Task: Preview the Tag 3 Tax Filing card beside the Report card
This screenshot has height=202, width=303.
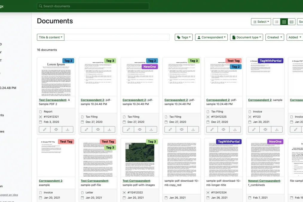Action: (x=98, y=129)
